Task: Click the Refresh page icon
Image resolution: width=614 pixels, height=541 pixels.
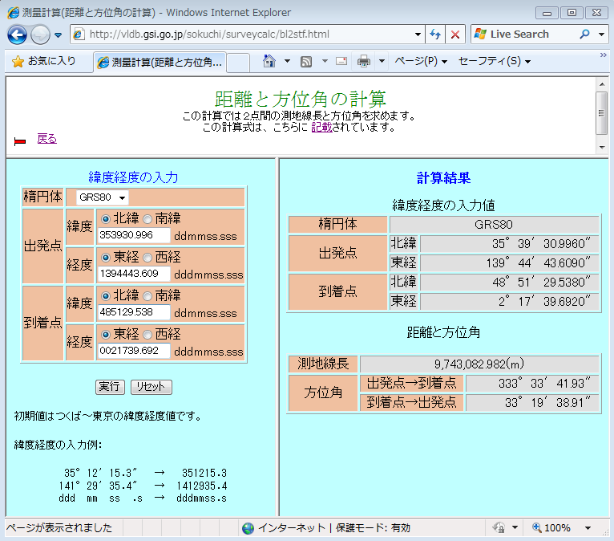Action: point(435,35)
